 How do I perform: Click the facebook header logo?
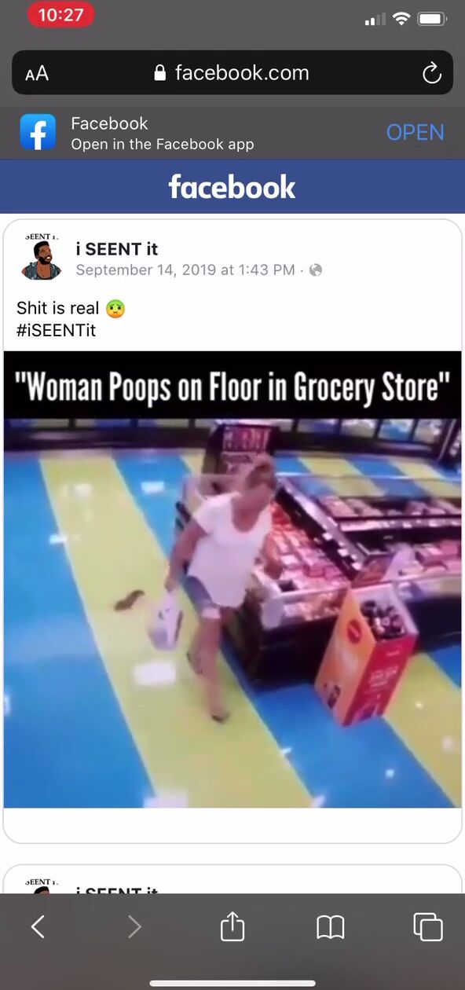click(233, 187)
